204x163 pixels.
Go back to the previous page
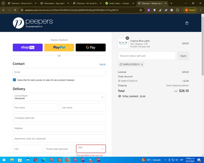click(4, 10)
